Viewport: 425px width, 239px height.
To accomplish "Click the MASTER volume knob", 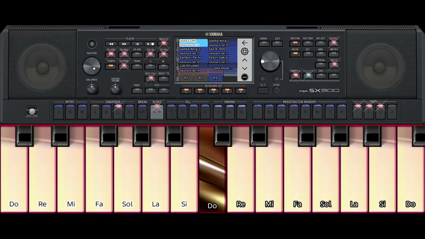I will [x=92, y=66].
